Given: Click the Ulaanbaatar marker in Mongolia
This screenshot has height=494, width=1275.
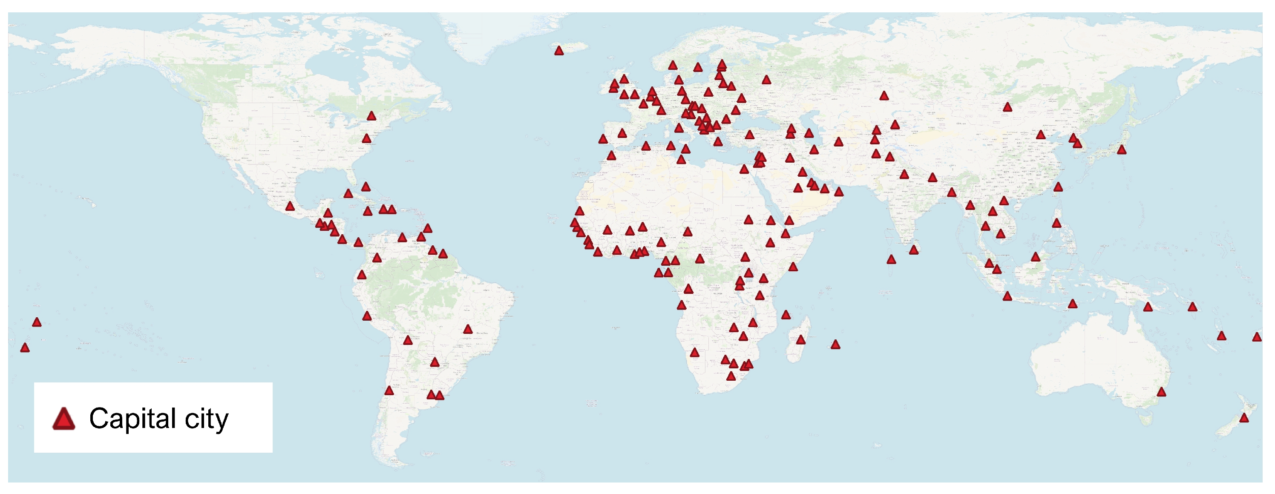Looking at the screenshot, I should (1007, 107).
